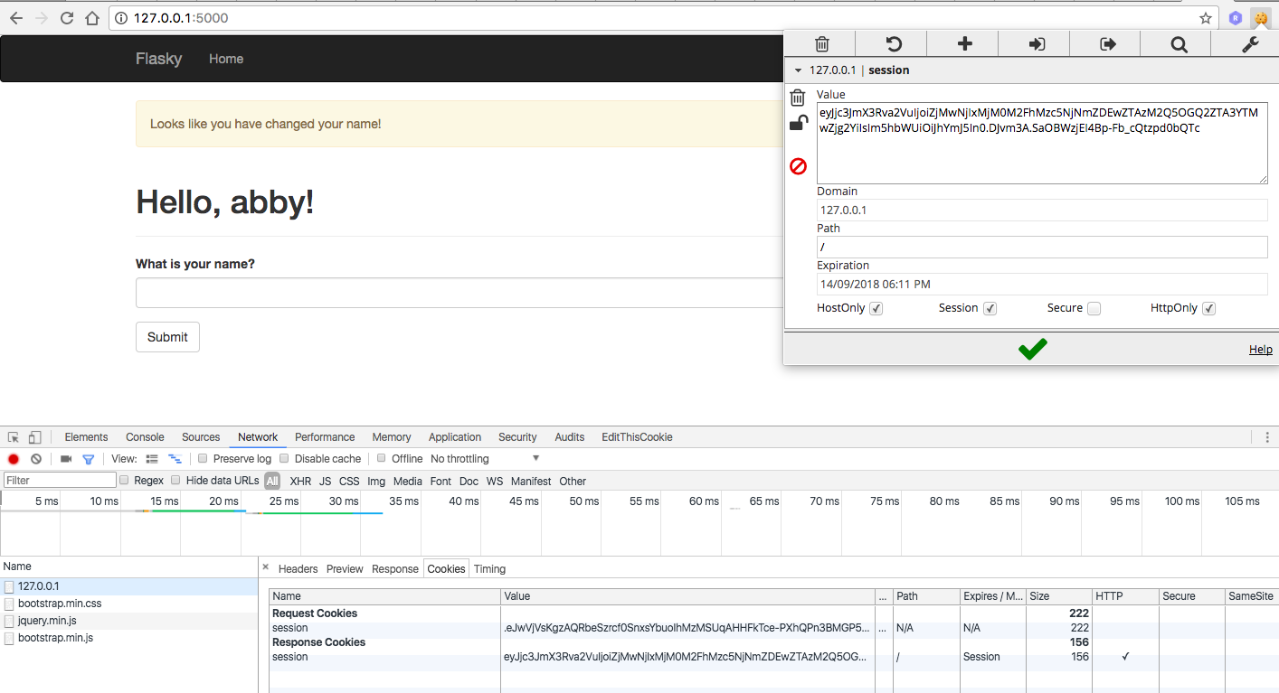Click the Submit button on the form
The height and width of the screenshot is (693, 1279).
click(167, 337)
